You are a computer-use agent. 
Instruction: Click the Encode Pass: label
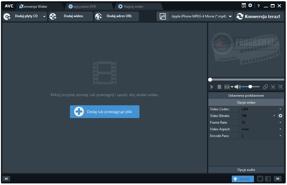click(220, 136)
